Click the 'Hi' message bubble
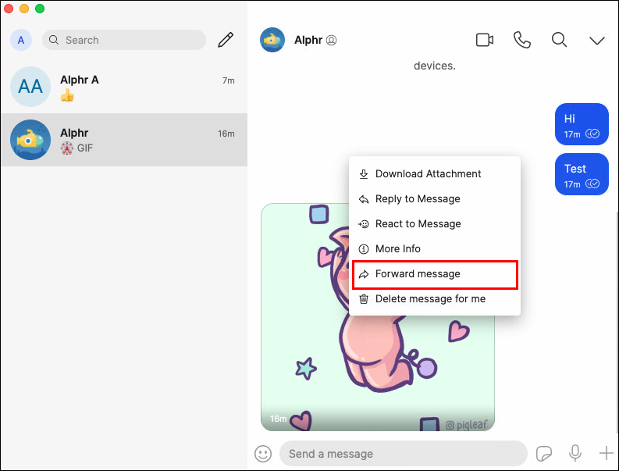 582,124
